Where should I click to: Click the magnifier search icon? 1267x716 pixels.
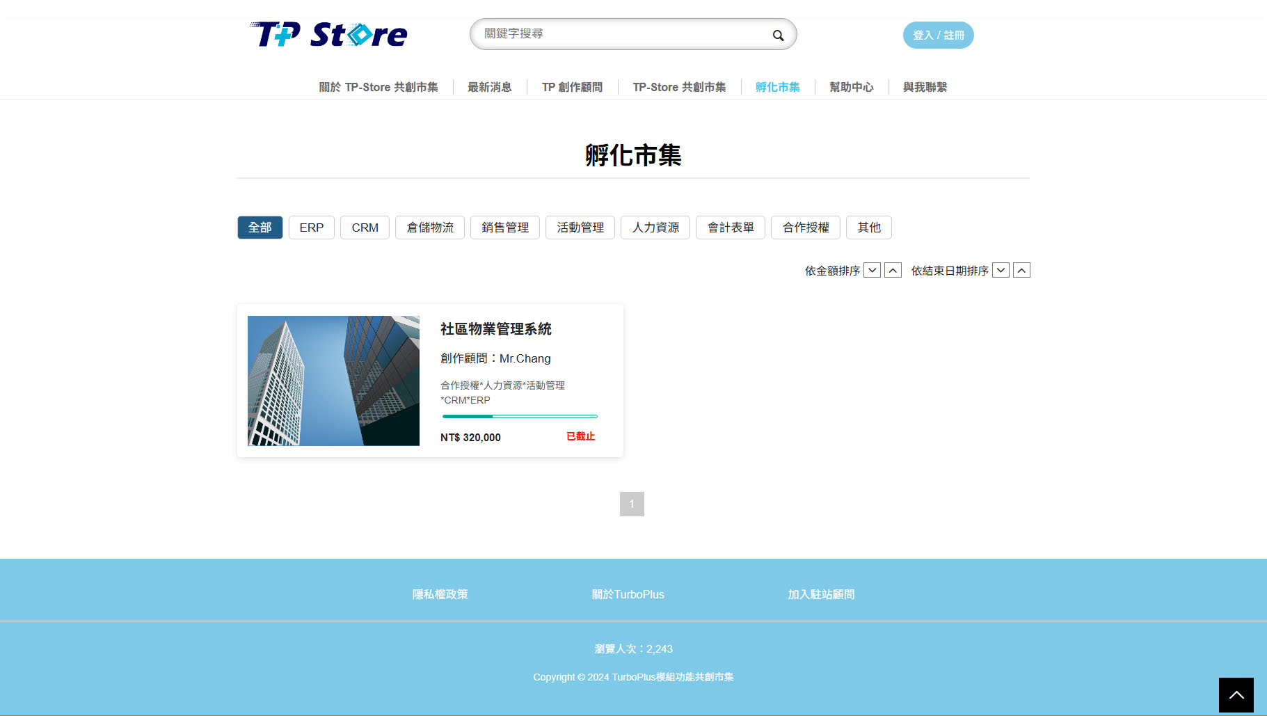[778, 35]
